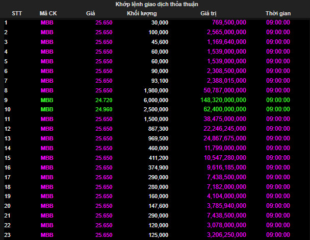This screenshot has width=310, height=240.
Task: Click volume 1,500,000 in row 11
Action: 156,119
